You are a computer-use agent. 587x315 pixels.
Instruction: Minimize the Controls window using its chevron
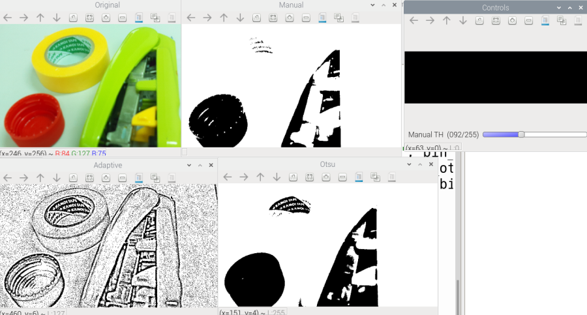559,7
